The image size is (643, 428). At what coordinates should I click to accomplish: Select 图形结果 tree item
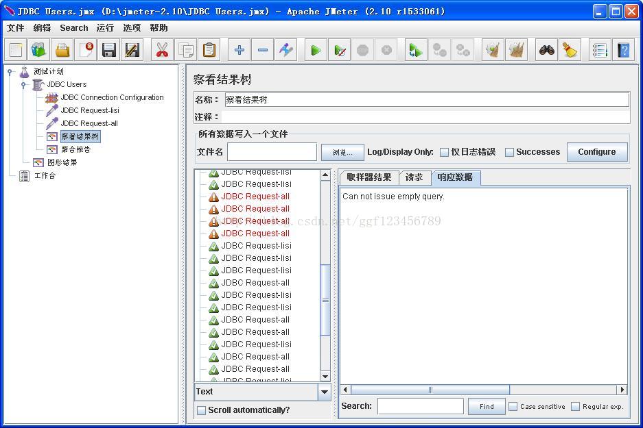coord(62,162)
